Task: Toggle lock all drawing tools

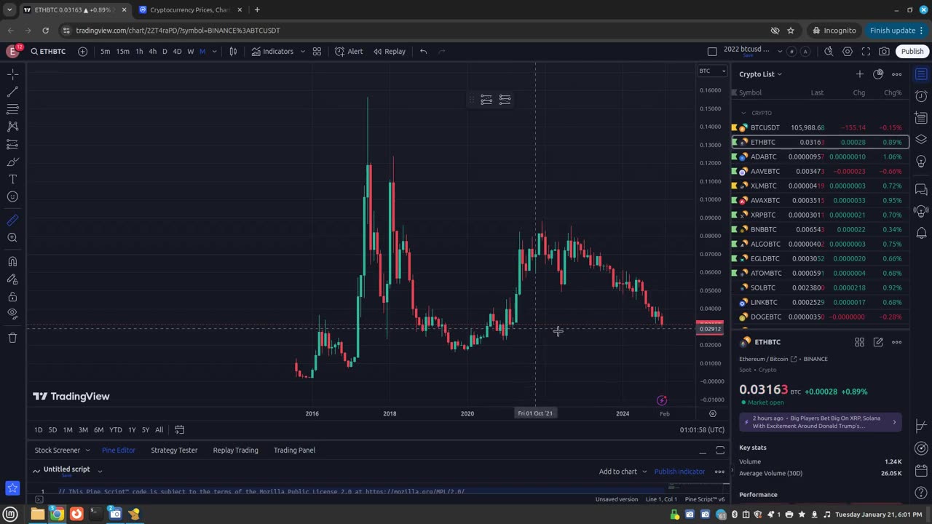Action: [12, 296]
